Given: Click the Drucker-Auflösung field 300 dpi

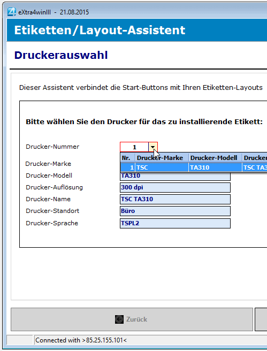Looking at the screenshot, I should [175, 187].
